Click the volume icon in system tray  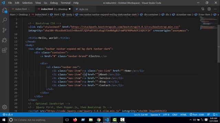point(194,120)
